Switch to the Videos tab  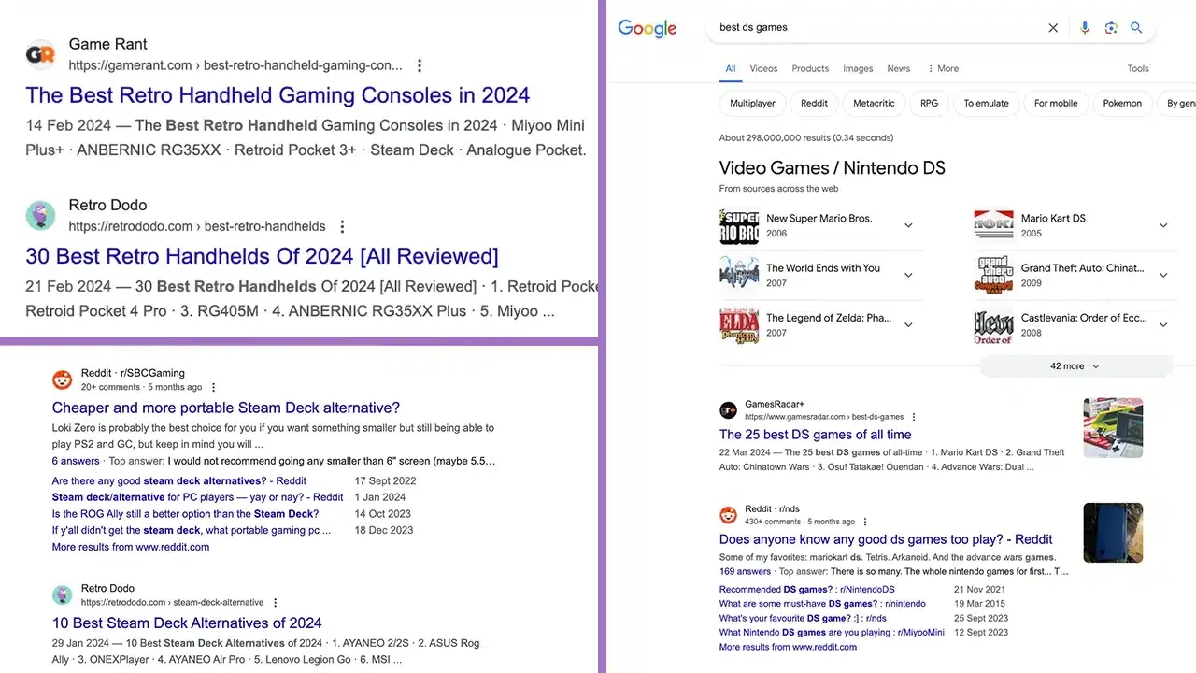click(763, 68)
